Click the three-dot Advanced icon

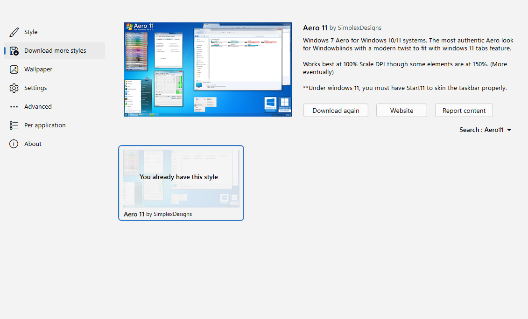pyautogui.click(x=14, y=107)
